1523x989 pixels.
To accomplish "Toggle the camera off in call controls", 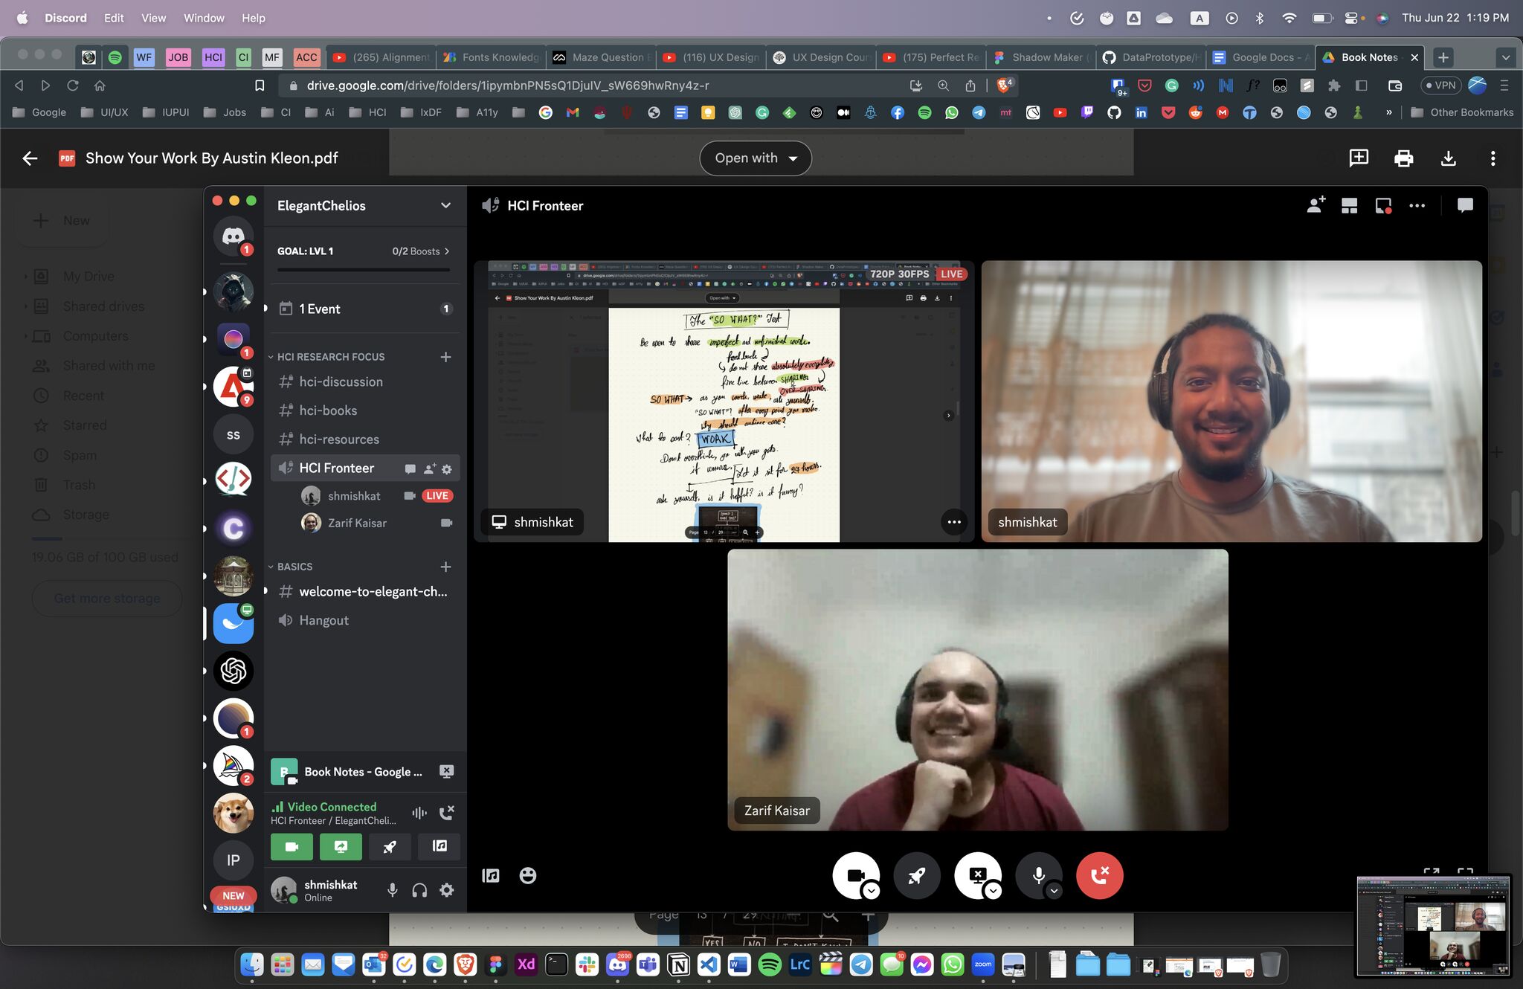I will click(x=854, y=875).
